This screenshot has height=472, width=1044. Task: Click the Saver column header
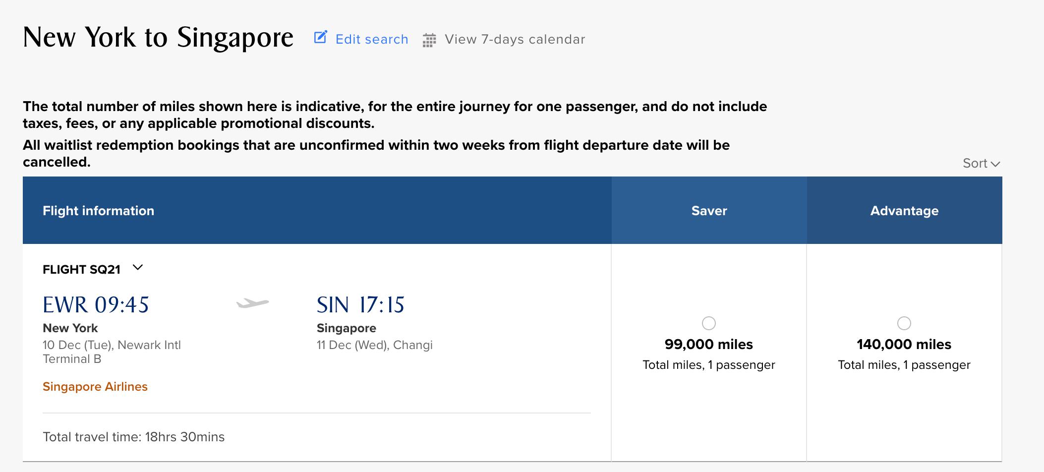709,211
